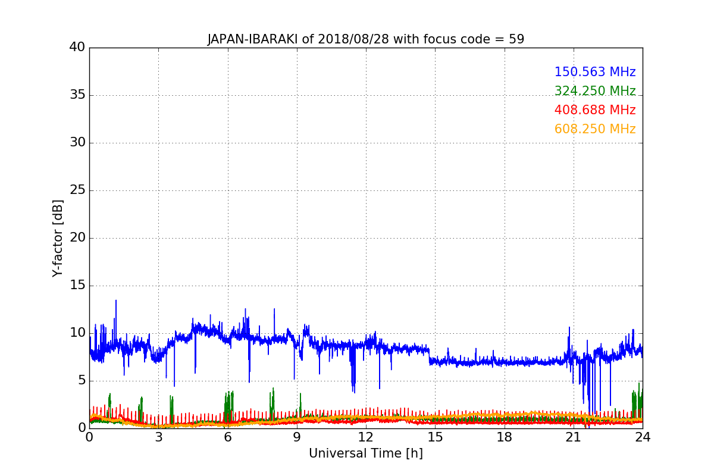The image size is (714, 476).
Task: Click the y-axis tick label 20
Action: pyautogui.click(x=77, y=237)
